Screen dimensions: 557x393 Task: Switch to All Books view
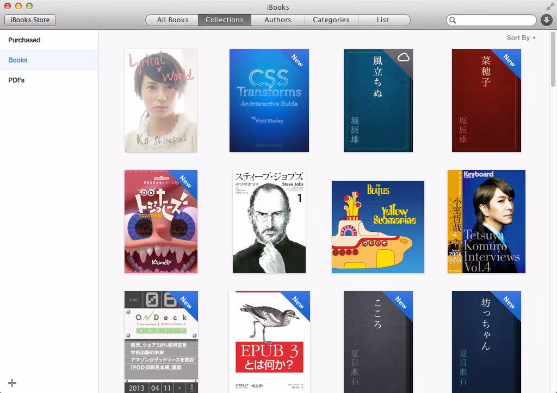172,20
